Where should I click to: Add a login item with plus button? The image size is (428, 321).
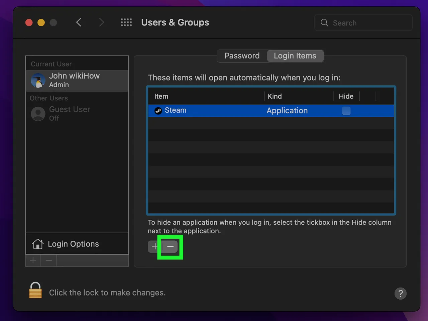154,247
